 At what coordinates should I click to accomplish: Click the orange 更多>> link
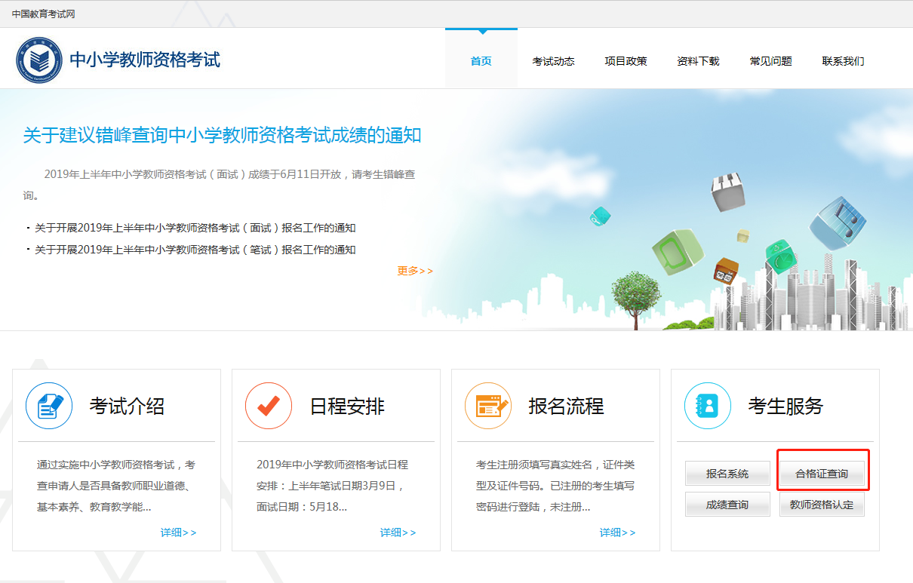[415, 271]
